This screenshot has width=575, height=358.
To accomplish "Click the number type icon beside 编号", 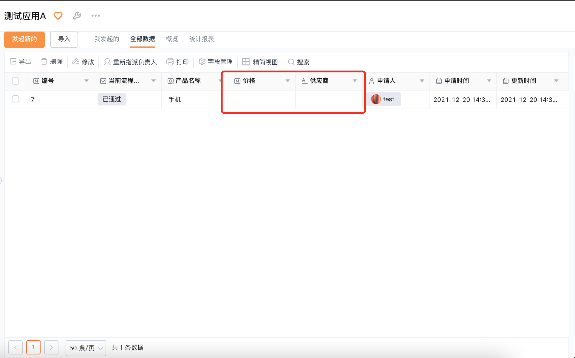I will pyautogui.click(x=36, y=81).
